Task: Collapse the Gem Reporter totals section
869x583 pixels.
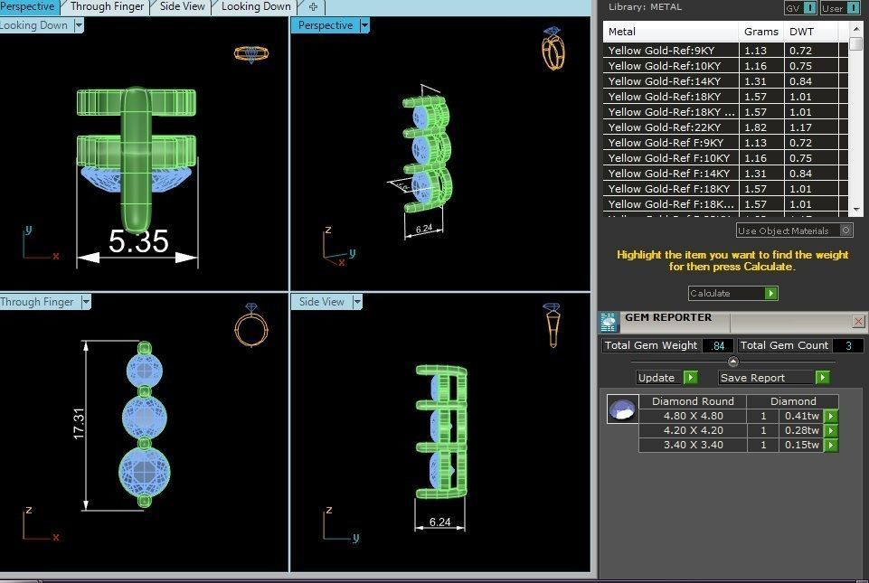Action: (732, 362)
